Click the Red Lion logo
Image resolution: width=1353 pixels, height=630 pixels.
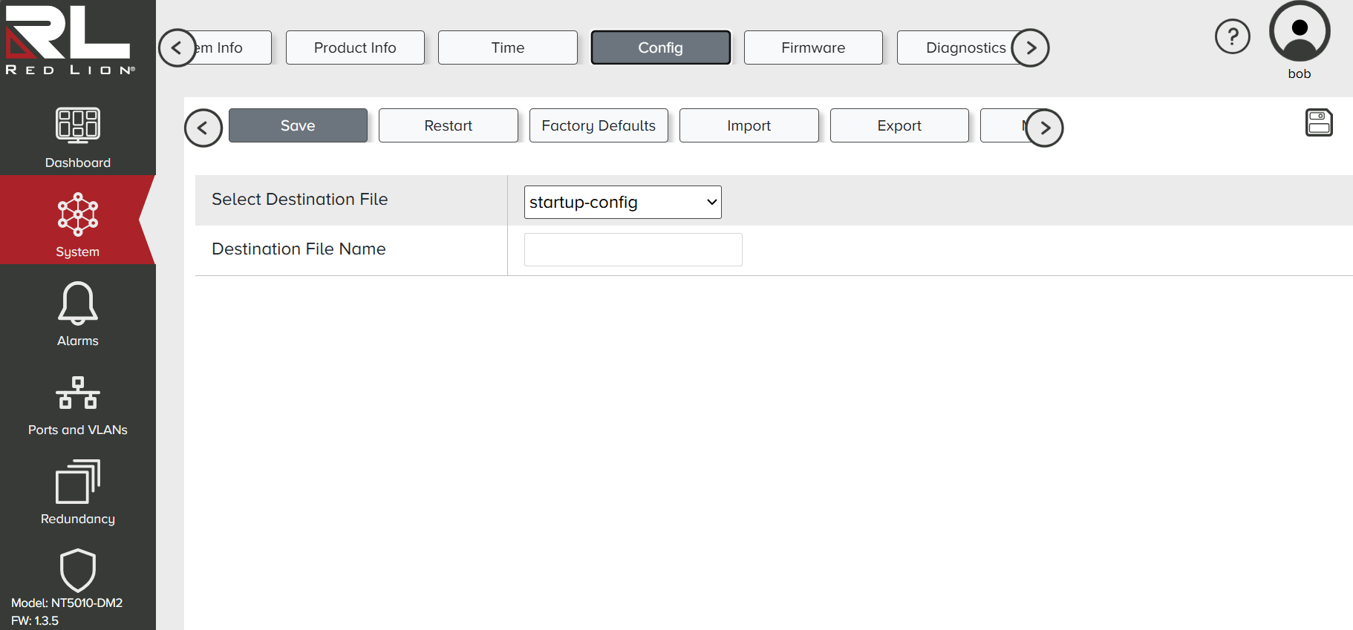point(70,39)
